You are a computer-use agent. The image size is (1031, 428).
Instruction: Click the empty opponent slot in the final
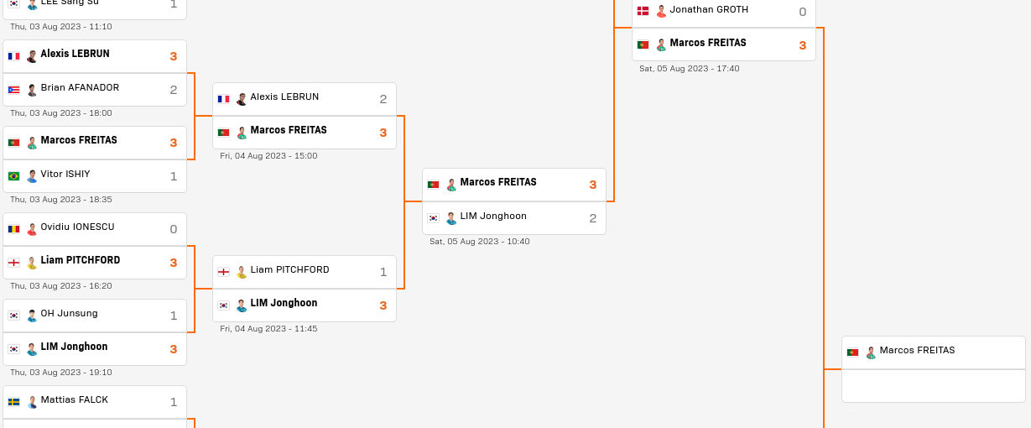(934, 386)
